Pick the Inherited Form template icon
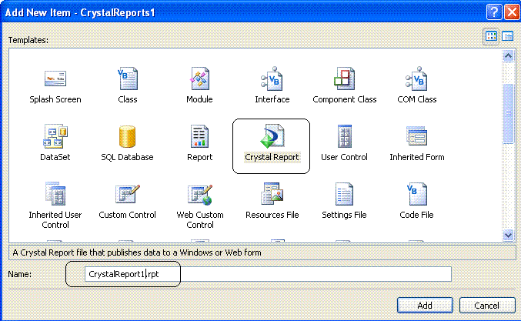The image size is (521, 321). click(416, 136)
